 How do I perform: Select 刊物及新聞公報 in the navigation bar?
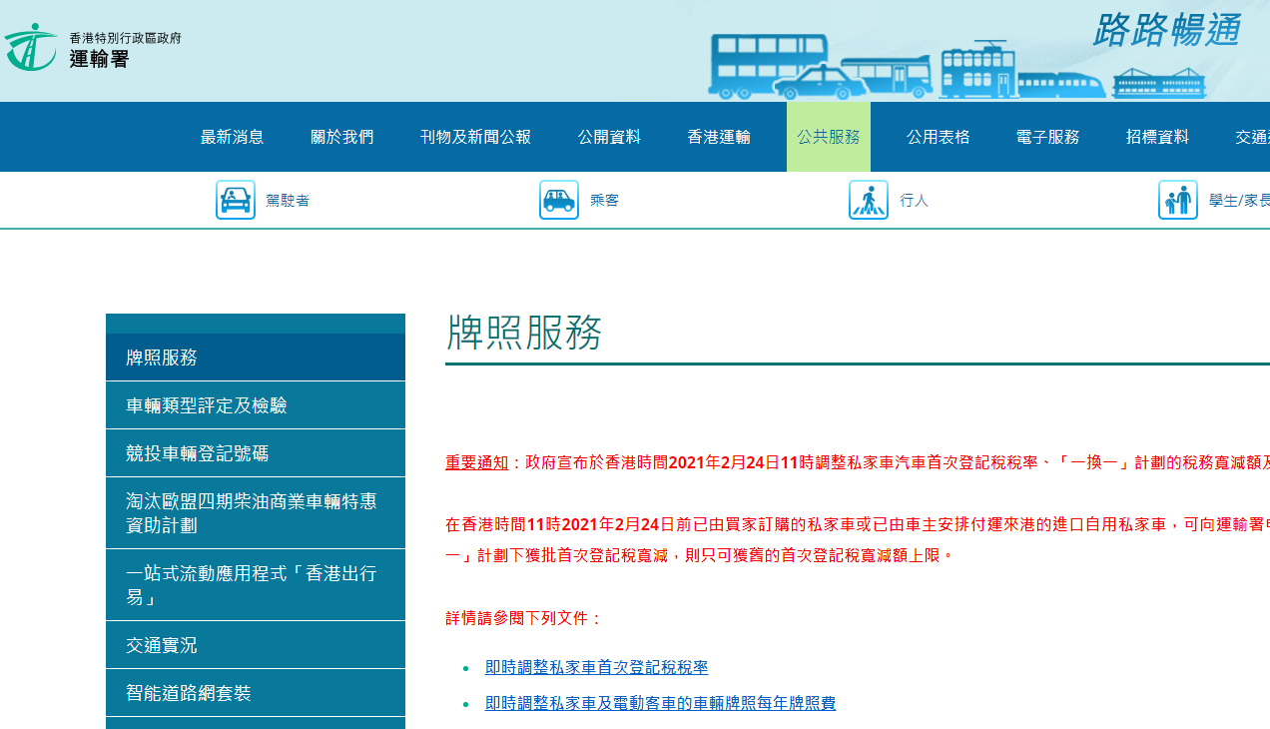pyautogui.click(x=475, y=137)
